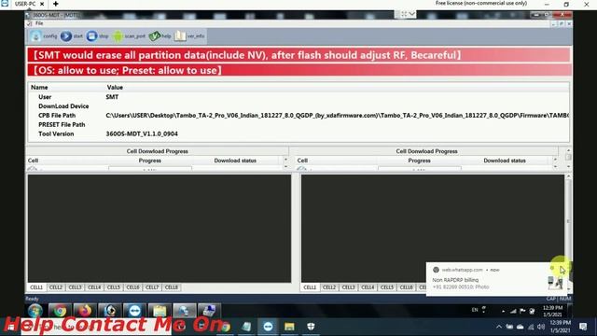Open File Explorer on local taskbar
This screenshot has width=597, height=336.
click(289, 327)
